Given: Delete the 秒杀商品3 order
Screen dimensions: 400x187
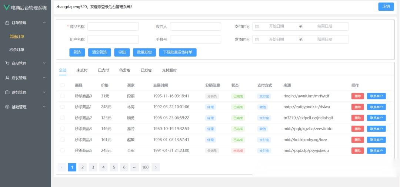Looking at the screenshot, I should tap(358, 129).
